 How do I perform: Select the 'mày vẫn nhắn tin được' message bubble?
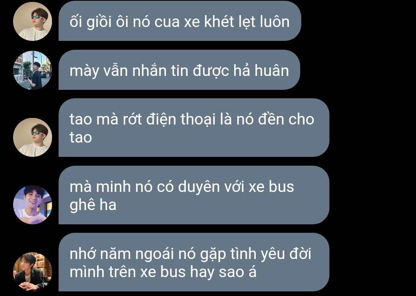click(179, 70)
